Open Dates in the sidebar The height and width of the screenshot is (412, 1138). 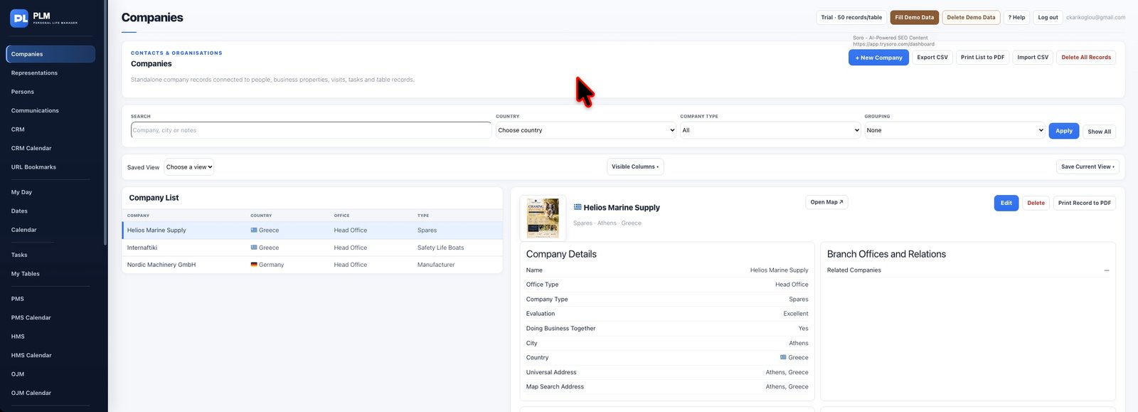coord(19,211)
